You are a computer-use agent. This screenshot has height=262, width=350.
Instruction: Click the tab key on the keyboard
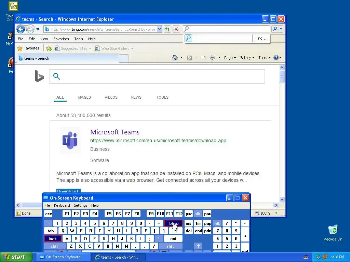click(51, 231)
